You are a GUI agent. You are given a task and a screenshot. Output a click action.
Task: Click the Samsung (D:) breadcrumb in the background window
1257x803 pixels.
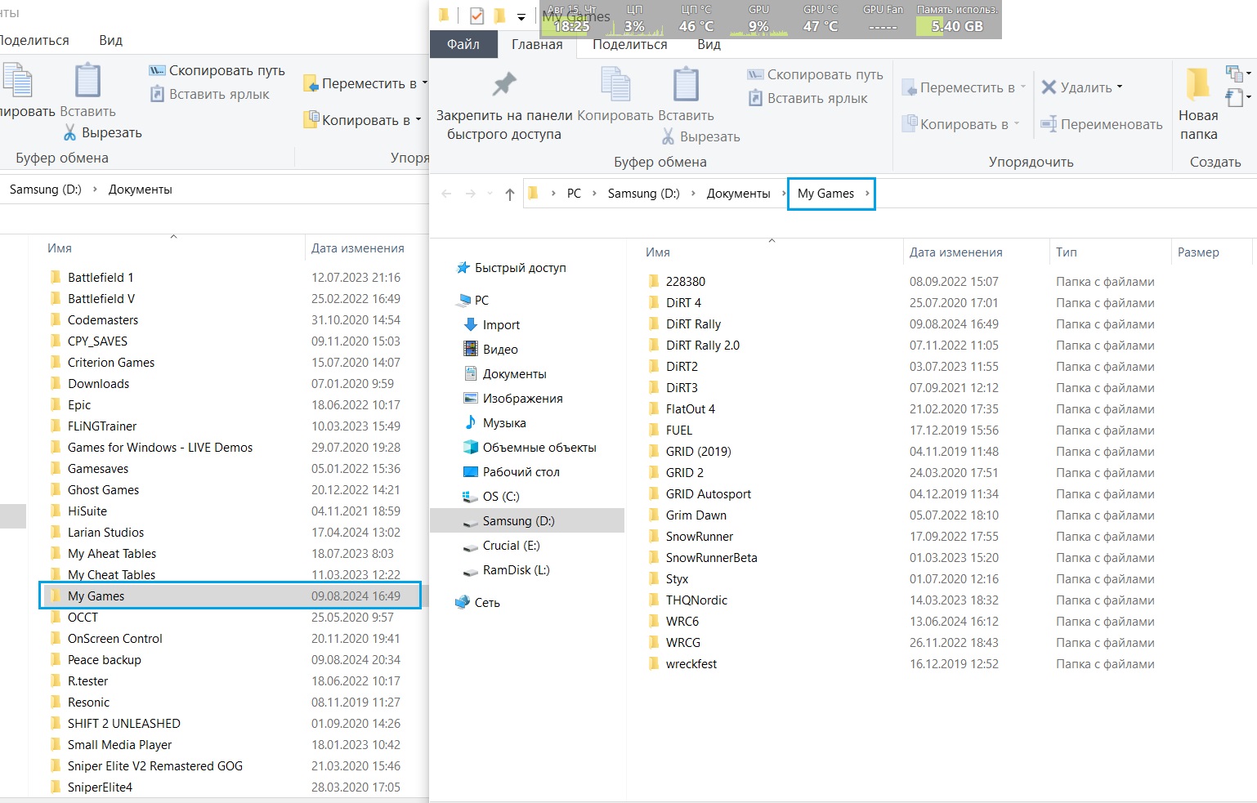tap(46, 190)
